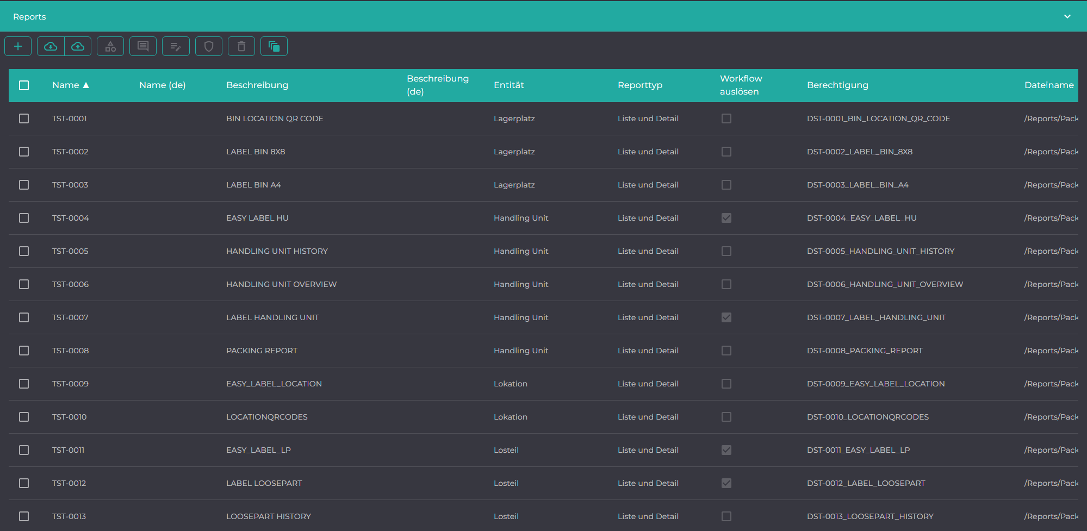This screenshot has height=531, width=1087.
Task: Click the TST-0011 name cell
Action: [69, 450]
